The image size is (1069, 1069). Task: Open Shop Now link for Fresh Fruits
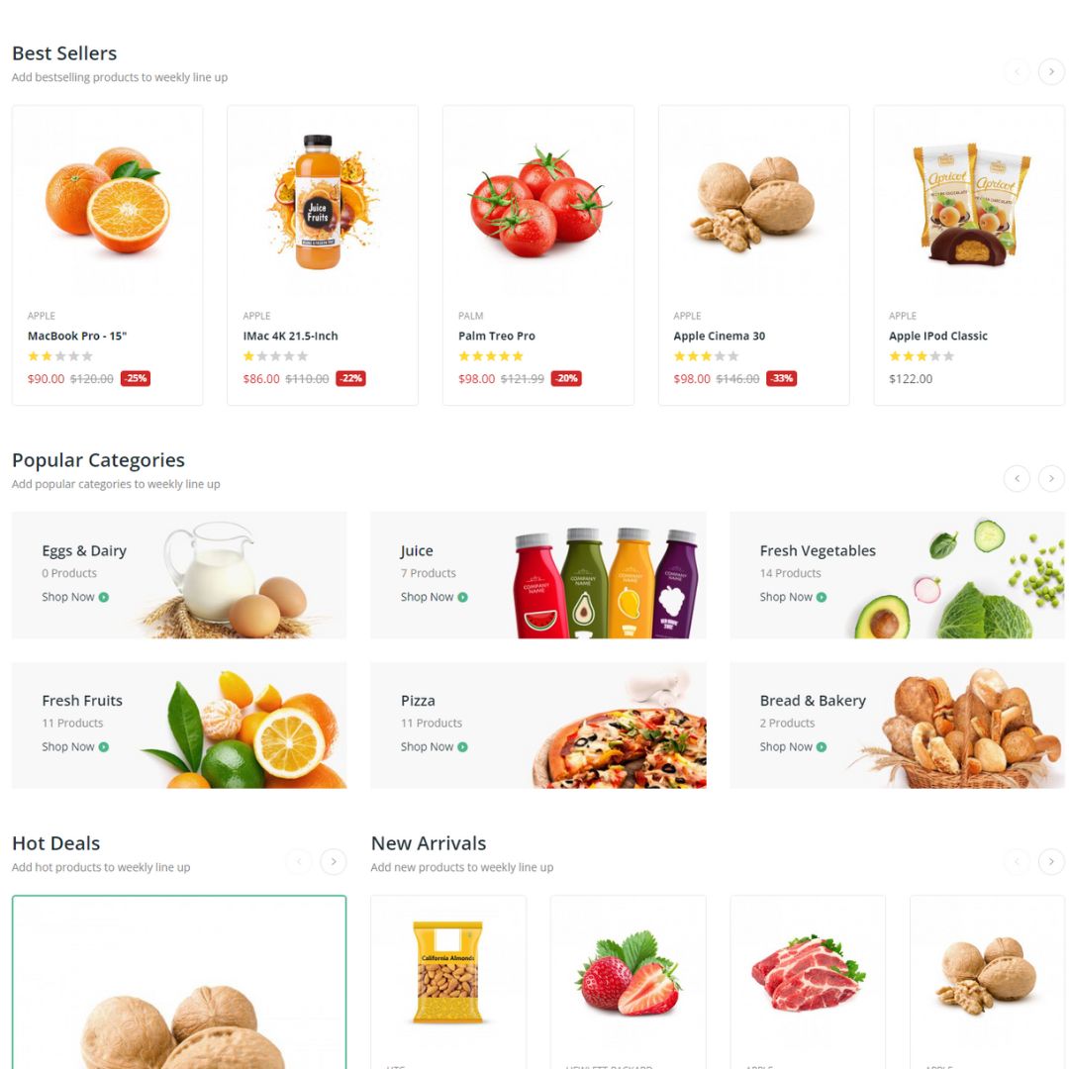(x=75, y=747)
